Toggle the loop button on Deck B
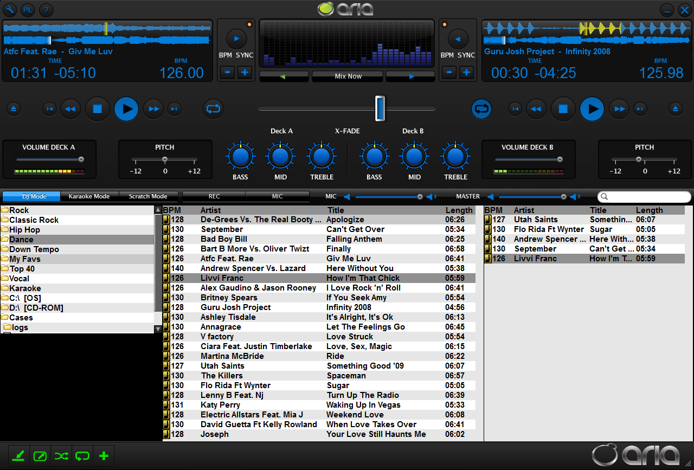 pos(481,109)
